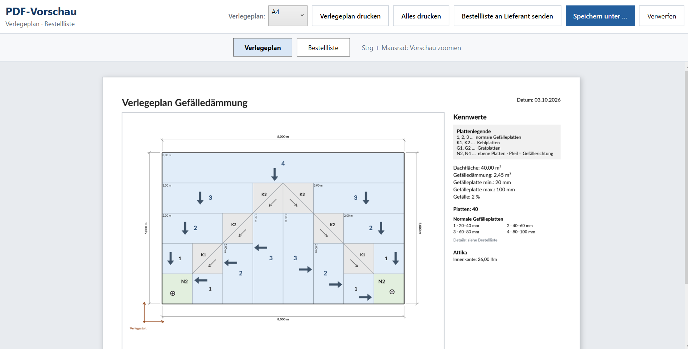Discard with the Verwerfen button
The height and width of the screenshot is (349, 688).
coord(661,16)
